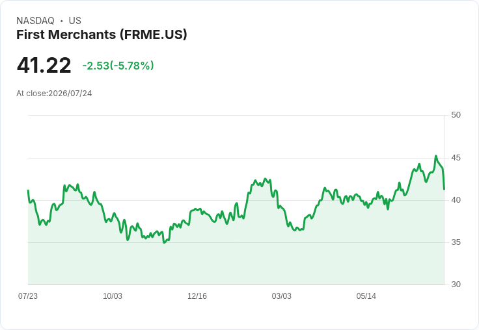Viewport: 479px width, 330px height.
Task: Click the 03/03 date axis label
Action: (x=282, y=296)
